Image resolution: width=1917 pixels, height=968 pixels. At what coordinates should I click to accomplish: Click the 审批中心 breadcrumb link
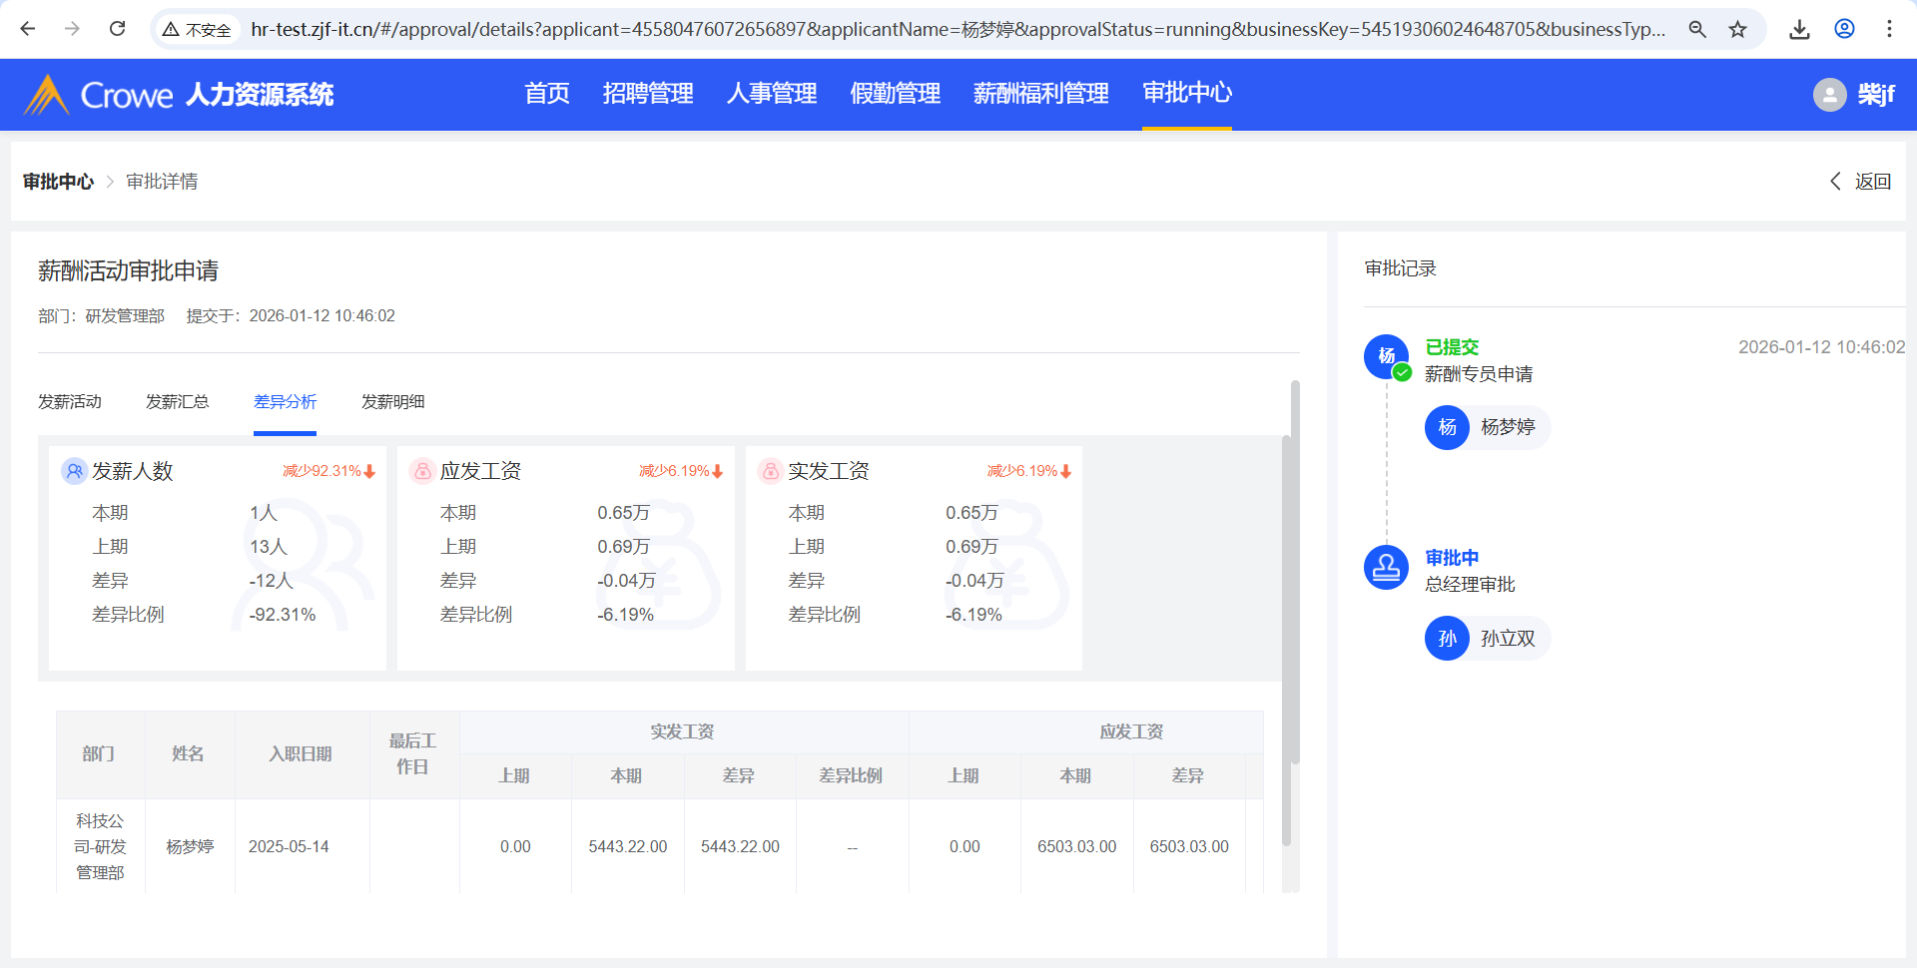tap(58, 182)
